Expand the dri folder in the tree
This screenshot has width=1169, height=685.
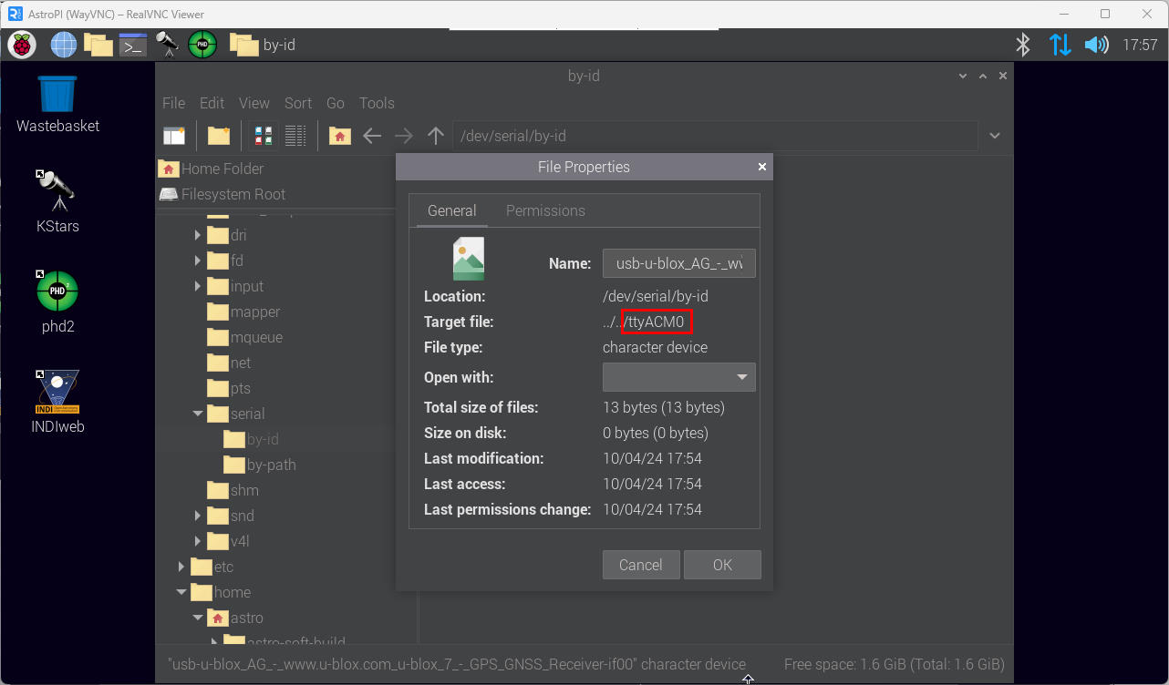pos(198,235)
